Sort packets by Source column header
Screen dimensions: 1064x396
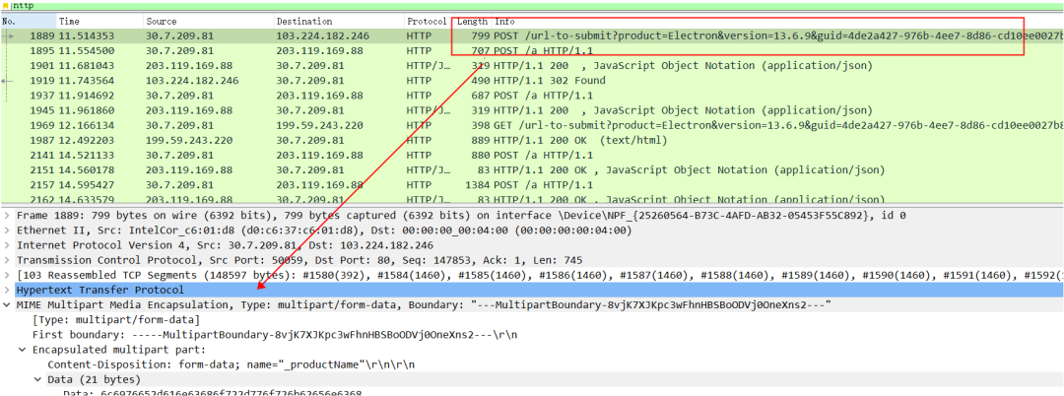tap(208, 22)
